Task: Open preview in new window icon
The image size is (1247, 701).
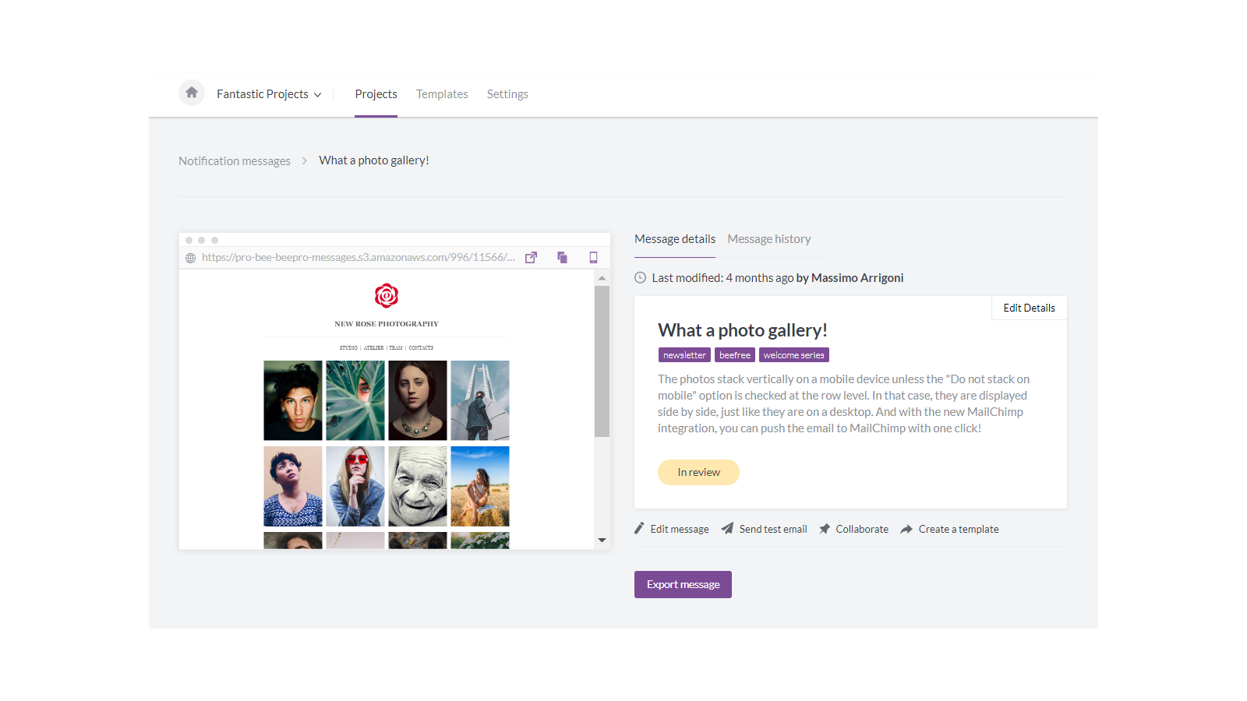Action: [x=531, y=258]
